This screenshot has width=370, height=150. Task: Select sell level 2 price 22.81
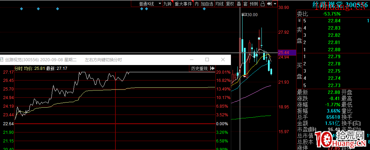click(334, 43)
